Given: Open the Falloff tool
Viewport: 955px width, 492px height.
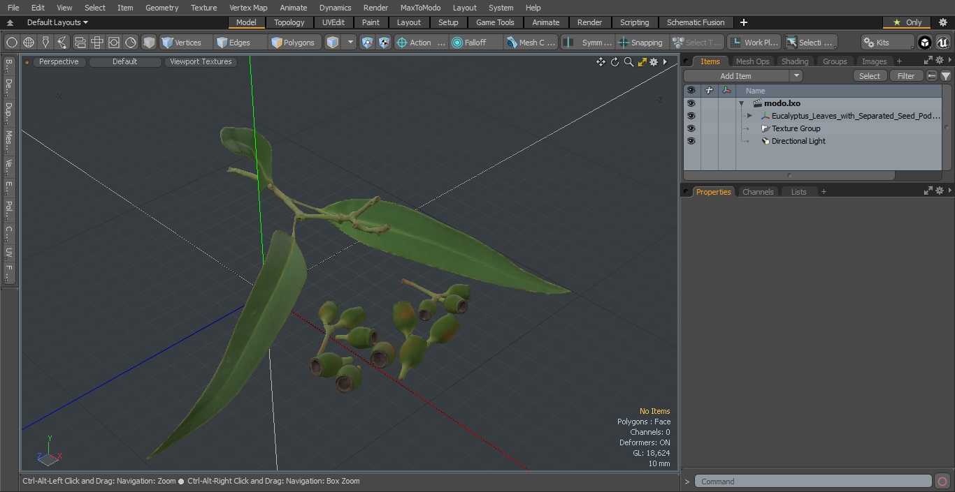Looking at the screenshot, I should pos(475,43).
